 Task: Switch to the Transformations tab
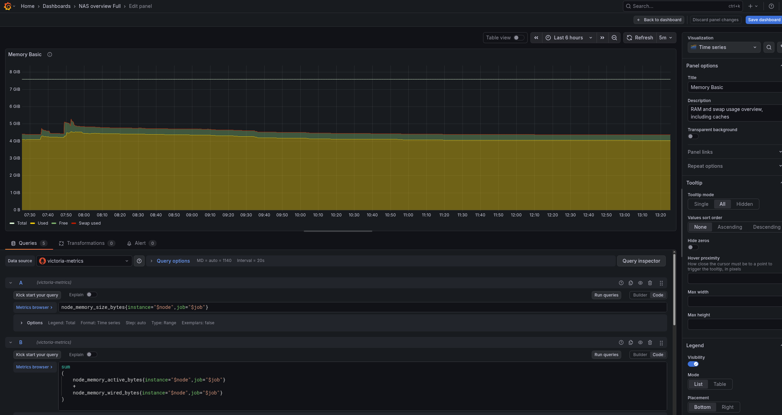pyautogui.click(x=86, y=243)
